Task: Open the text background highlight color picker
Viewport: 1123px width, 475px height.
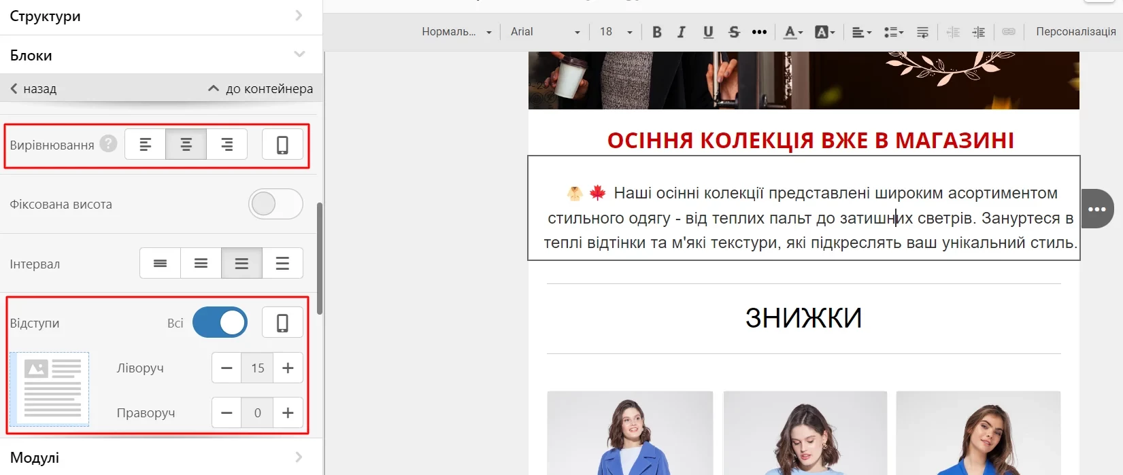Action: [x=824, y=32]
